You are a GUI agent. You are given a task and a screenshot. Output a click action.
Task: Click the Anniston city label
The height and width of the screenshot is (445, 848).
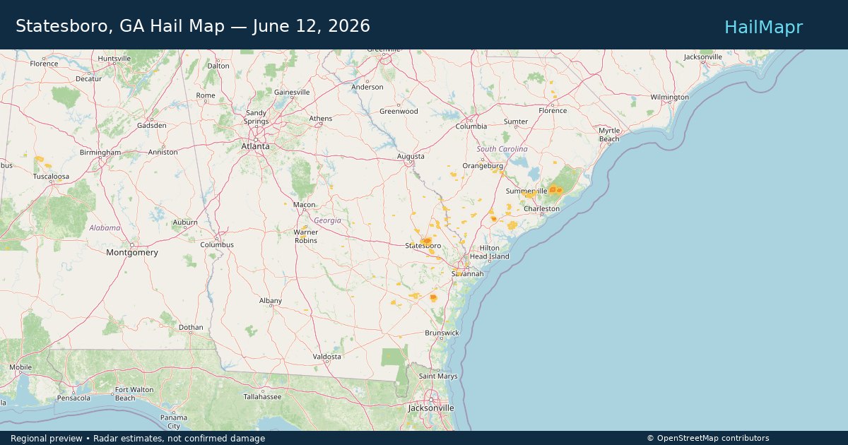(163, 152)
